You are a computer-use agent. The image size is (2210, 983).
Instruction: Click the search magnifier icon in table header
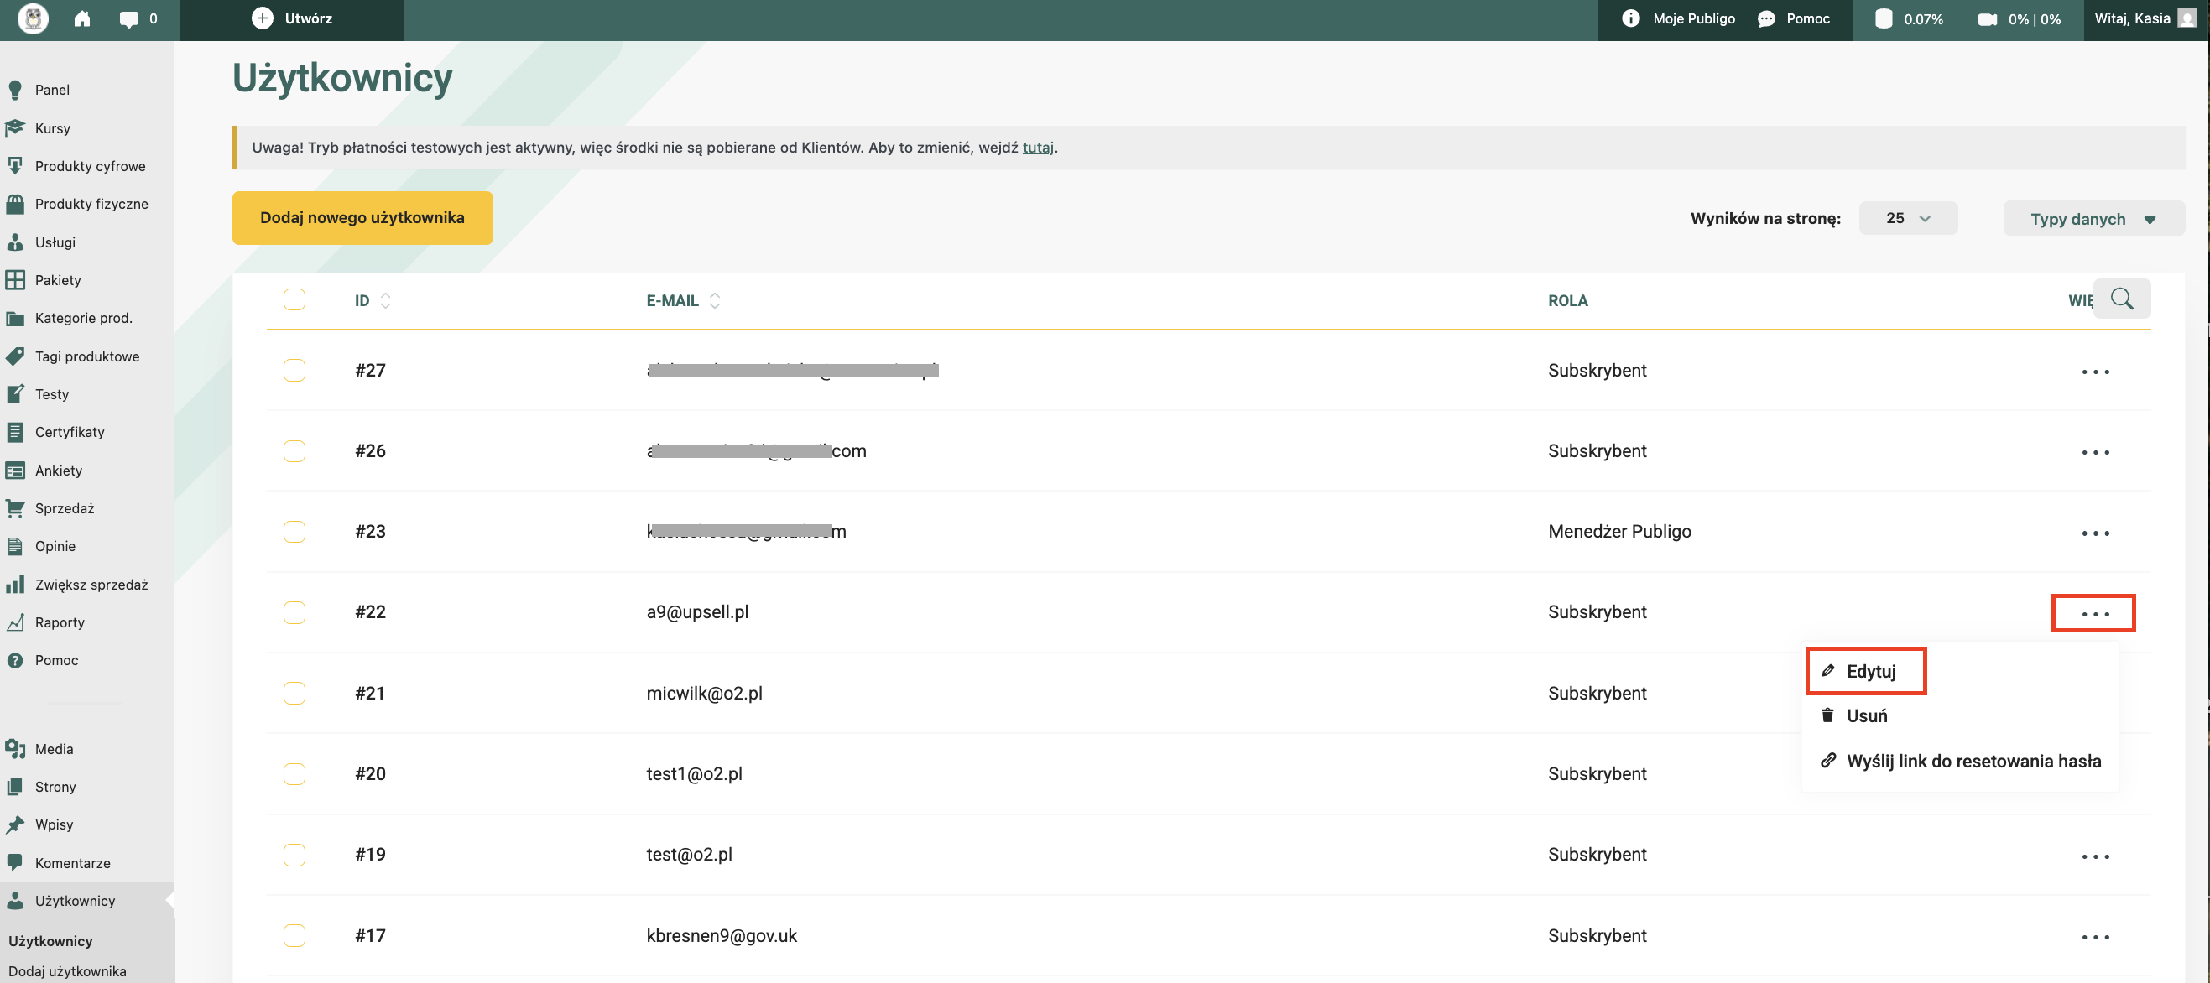(2121, 299)
